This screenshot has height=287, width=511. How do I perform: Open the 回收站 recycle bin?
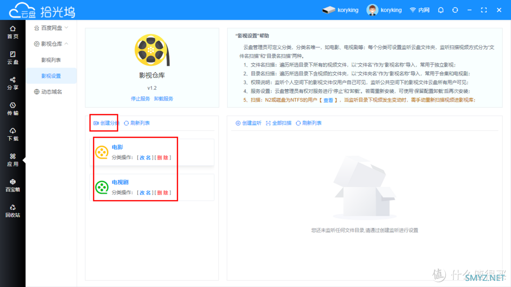pos(13,211)
